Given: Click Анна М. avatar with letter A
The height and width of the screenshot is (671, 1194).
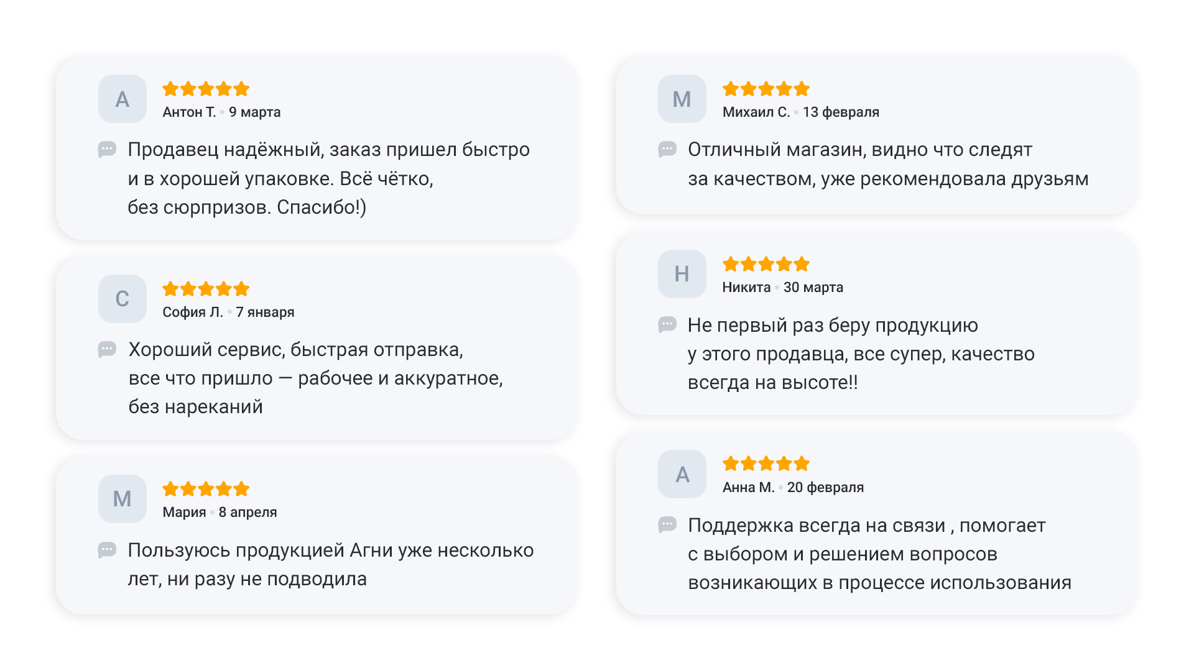Looking at the screenshot, I should point(682,474).
